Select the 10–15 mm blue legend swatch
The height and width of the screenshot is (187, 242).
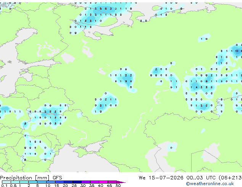[50, 182]
